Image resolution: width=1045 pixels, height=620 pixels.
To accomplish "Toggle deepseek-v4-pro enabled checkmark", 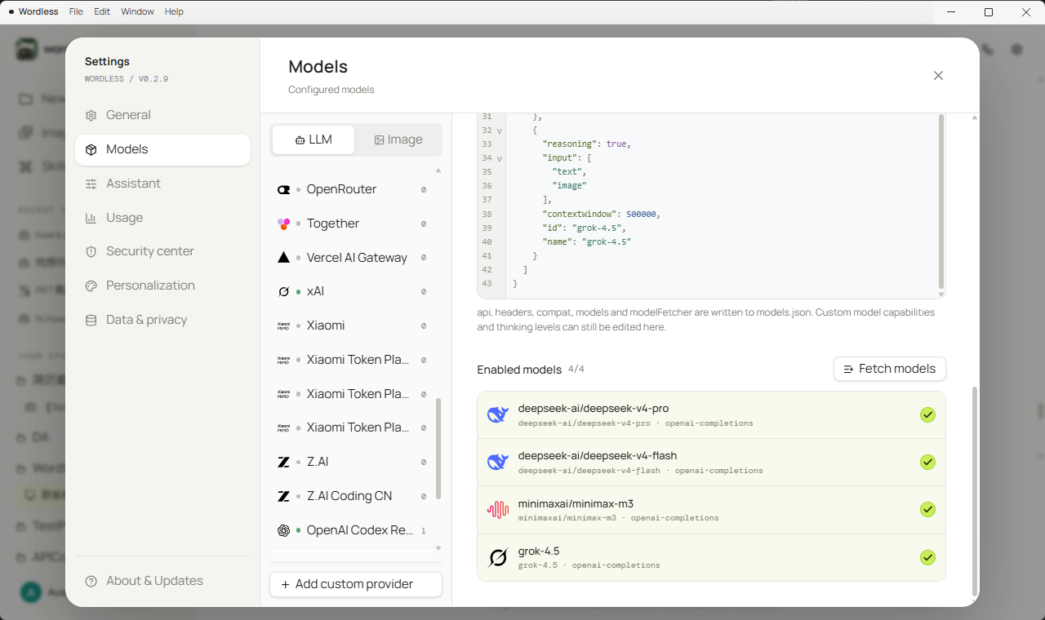I will tap(927, 414).
